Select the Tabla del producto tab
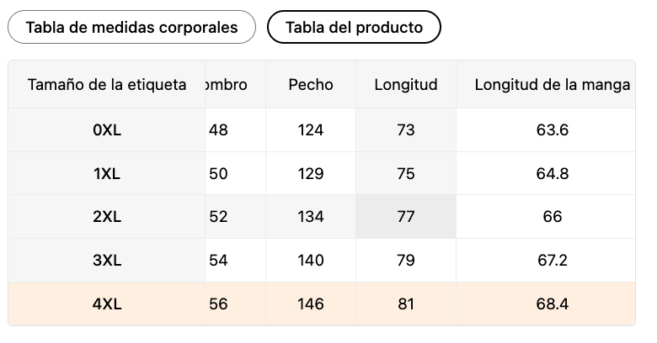 coord(354,27)
